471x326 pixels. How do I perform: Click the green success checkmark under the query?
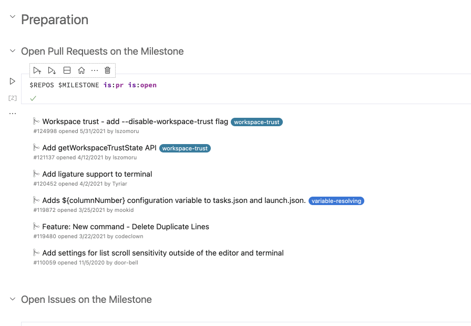pos(33,98)
